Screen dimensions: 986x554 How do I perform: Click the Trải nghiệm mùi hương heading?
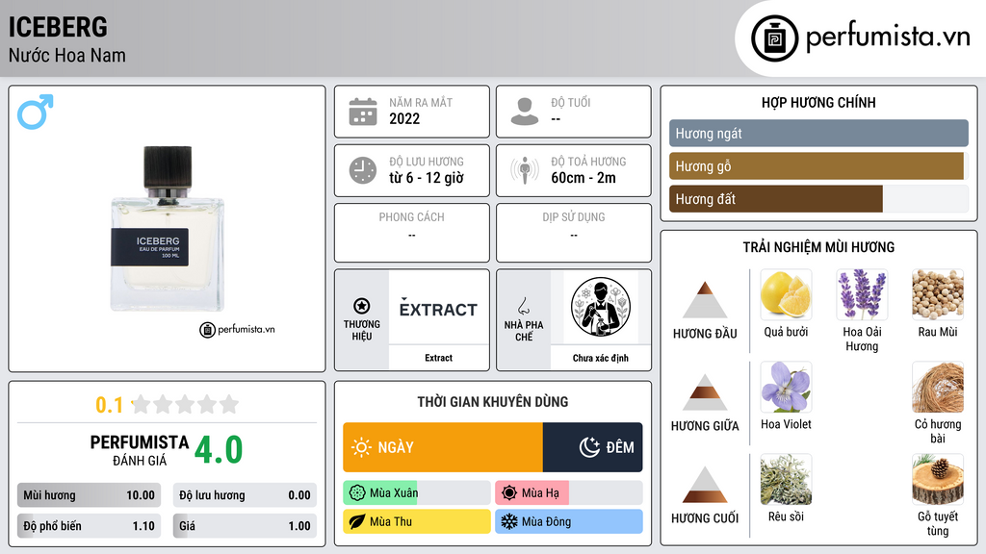pos(818,247)
